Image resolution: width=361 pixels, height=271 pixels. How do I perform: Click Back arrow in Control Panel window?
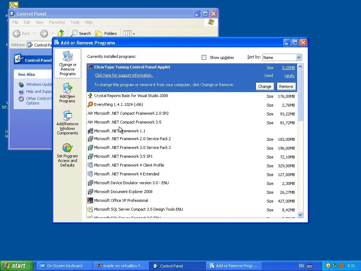[17, 34]
